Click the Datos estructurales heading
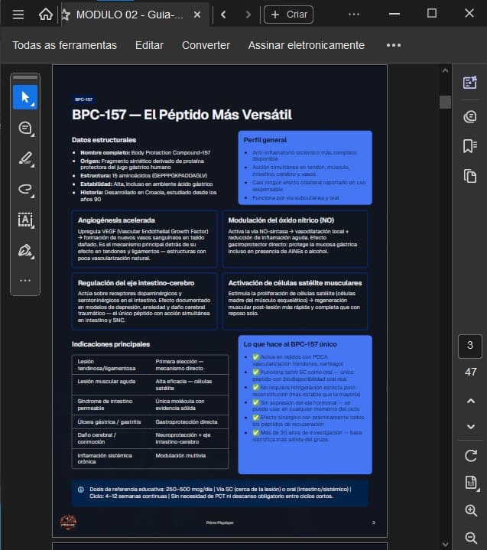Screen dimensions: 487x550 click(x=104, y=140)
